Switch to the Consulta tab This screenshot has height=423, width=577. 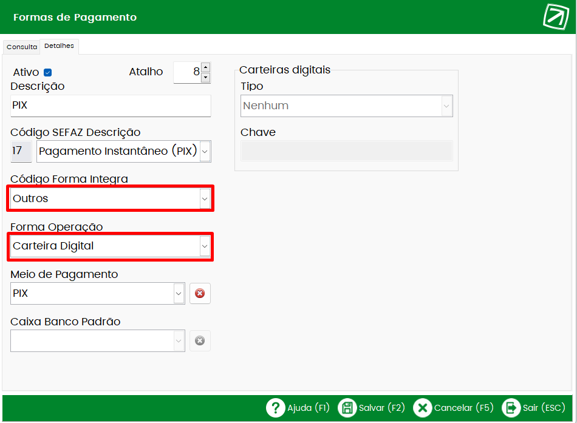pos(22,47)
